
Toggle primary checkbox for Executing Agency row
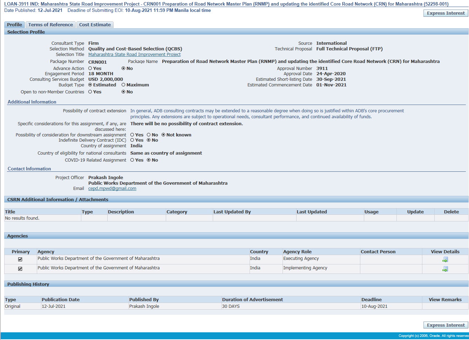[x=20, y=260]
